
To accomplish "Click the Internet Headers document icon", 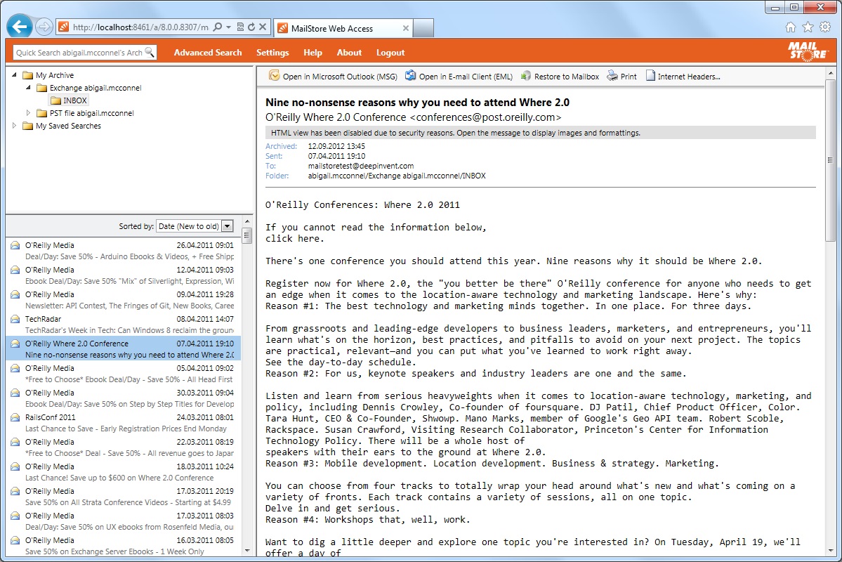I will coord(650,76).
